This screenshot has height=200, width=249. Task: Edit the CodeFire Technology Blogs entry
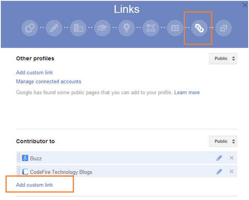[x=219, y=171]
